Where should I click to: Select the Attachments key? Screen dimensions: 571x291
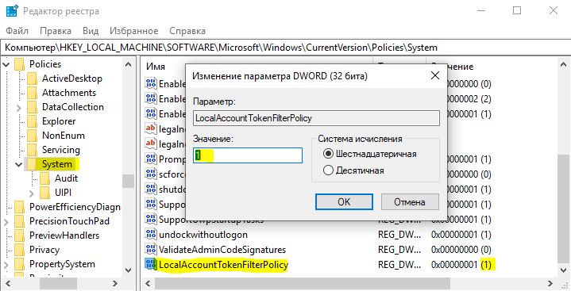(69, 93)
